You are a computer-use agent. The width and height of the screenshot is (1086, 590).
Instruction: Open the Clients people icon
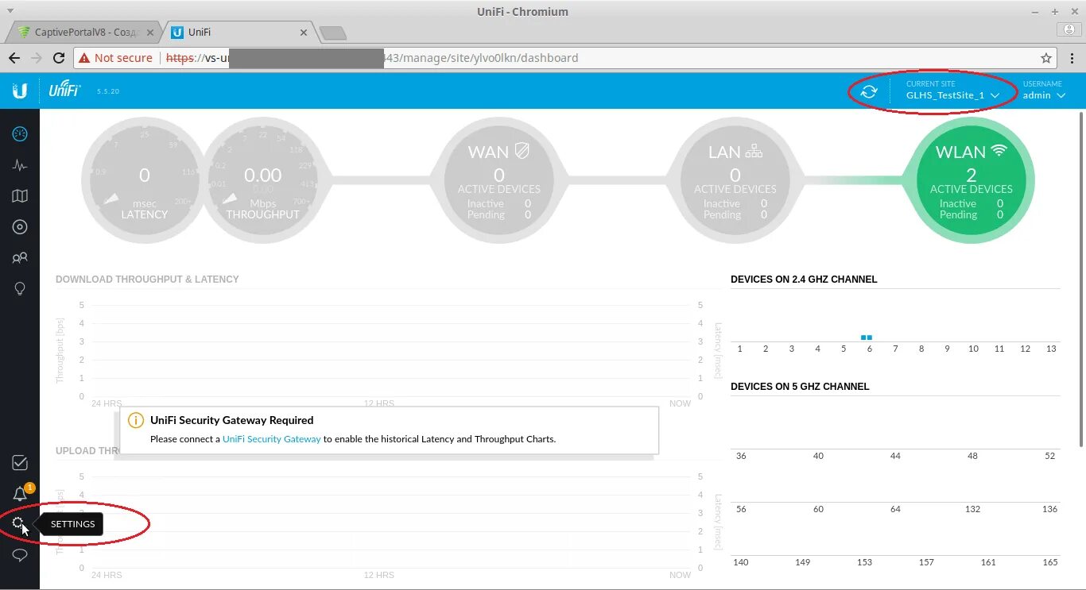[x=20, y=258]
